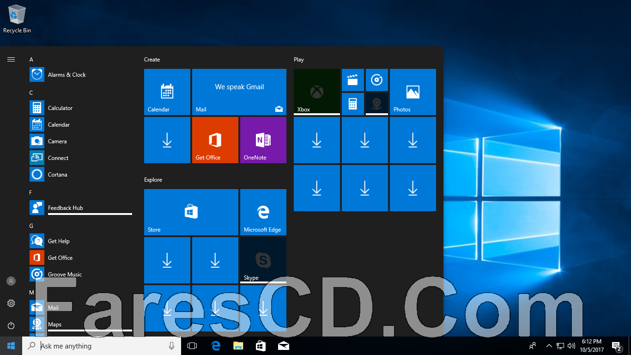631x355 pixels.
Task: Launch the Connect app
Action: tap(81, 158)
